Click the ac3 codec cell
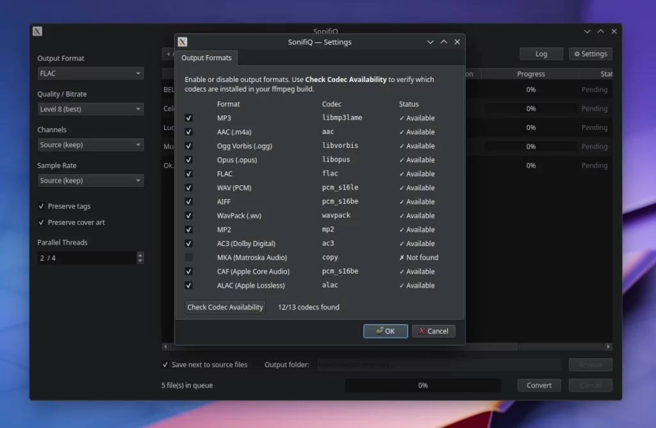This screenshot has width=656, height=428. 328,243
